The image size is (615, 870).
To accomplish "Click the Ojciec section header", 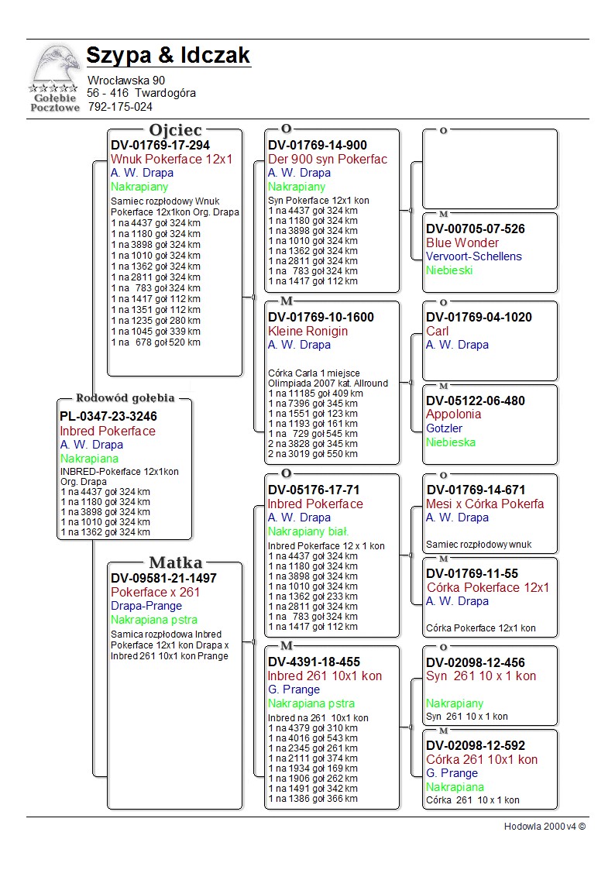I will (175, 130).
